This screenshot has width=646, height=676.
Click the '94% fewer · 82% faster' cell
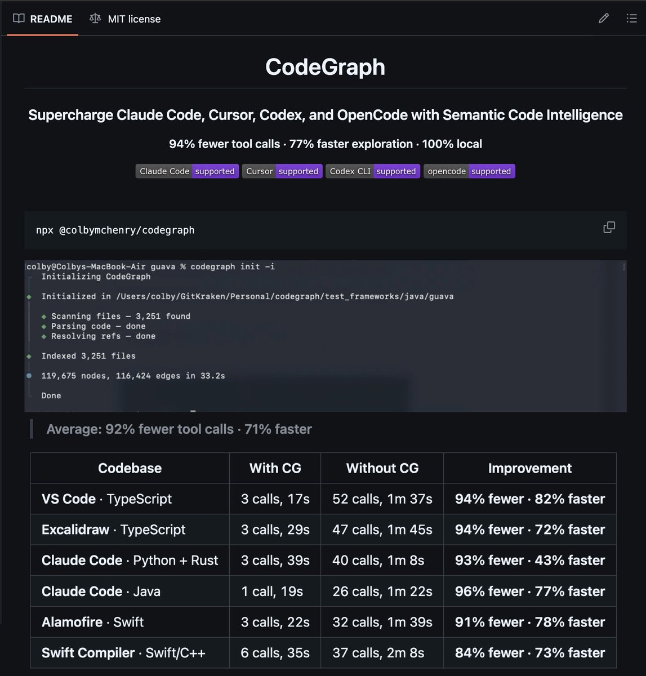(530, 499)
